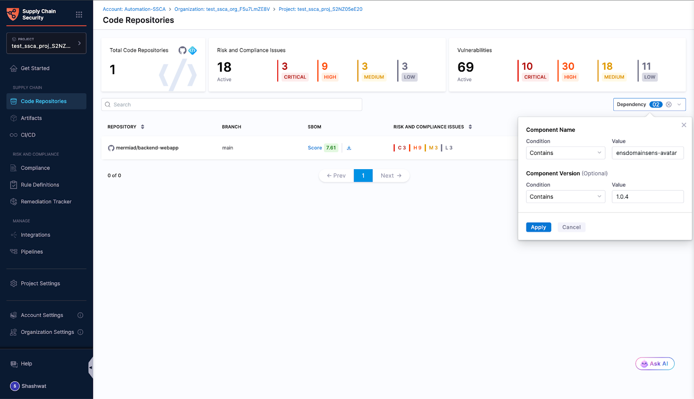Click the SBOM Score 7.61 link

323,148
